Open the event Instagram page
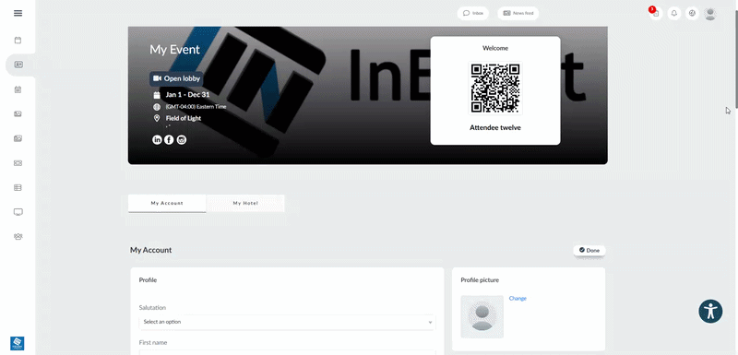This screenshot has width=738, height=355. click(181, 139)
